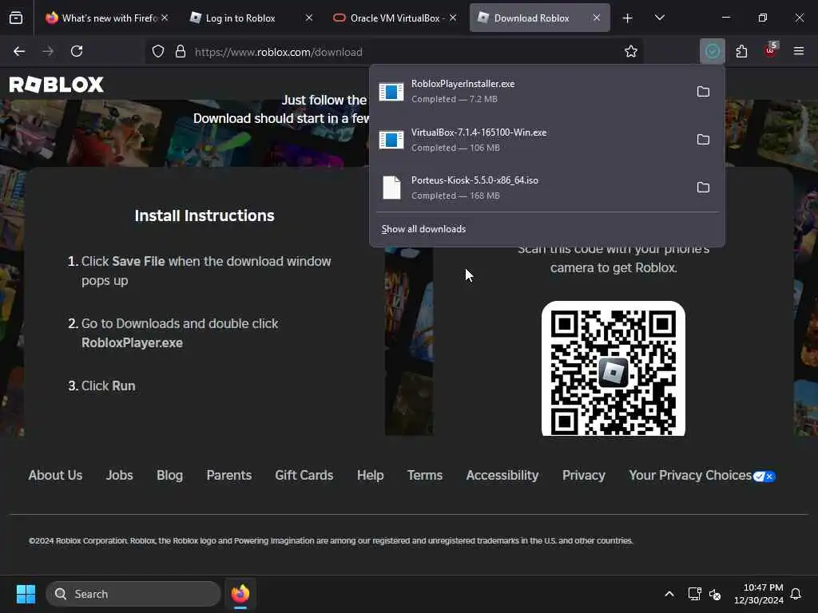Open a new browser tab
The height and width of the screenshot is (613, 818).
[x=628, y=18]
